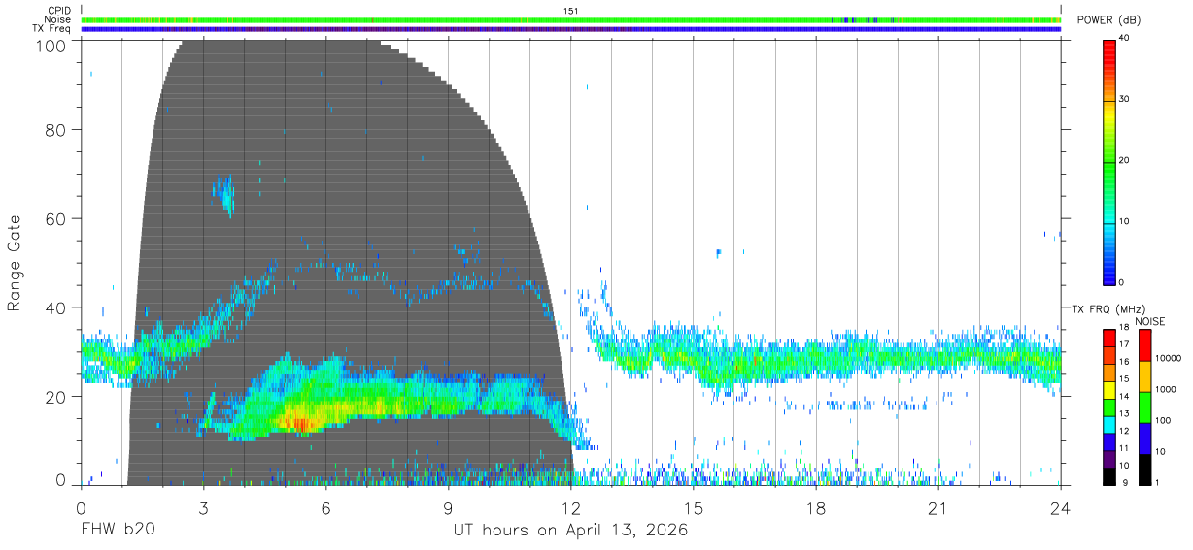This screenshot has height=550, width=1193.
Task: Click x-axis hour label 9
Action: (448, 508)
